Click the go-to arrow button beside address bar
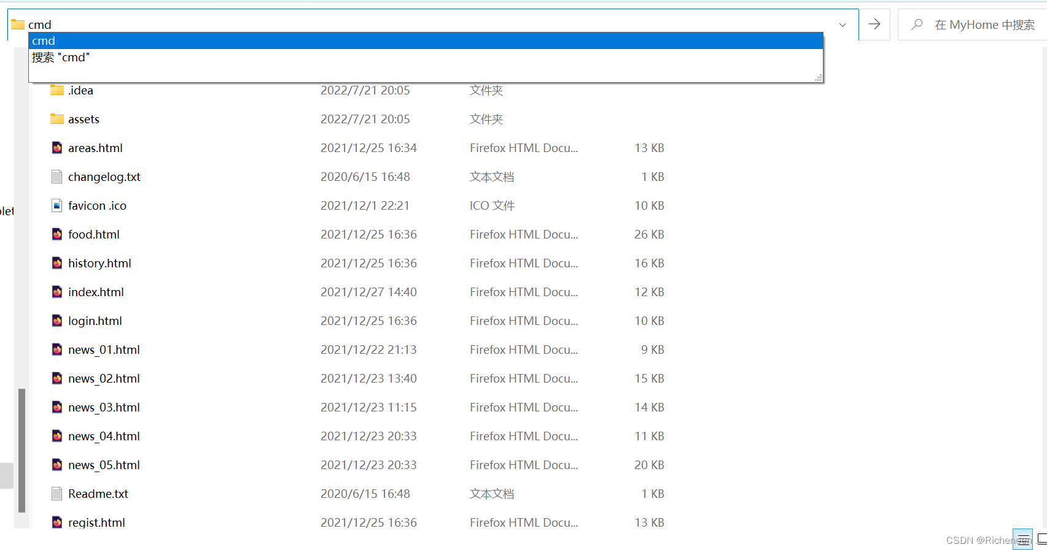1047x550 pixels. tap(874, 25)
